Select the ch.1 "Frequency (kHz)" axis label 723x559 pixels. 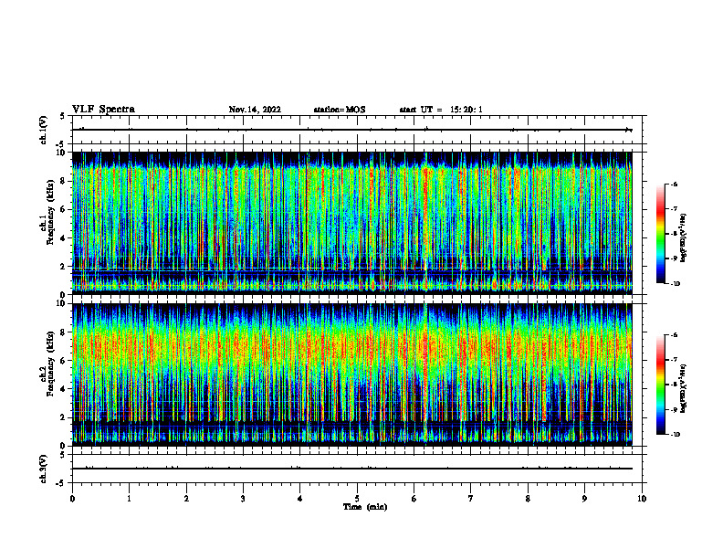(51, 212)
